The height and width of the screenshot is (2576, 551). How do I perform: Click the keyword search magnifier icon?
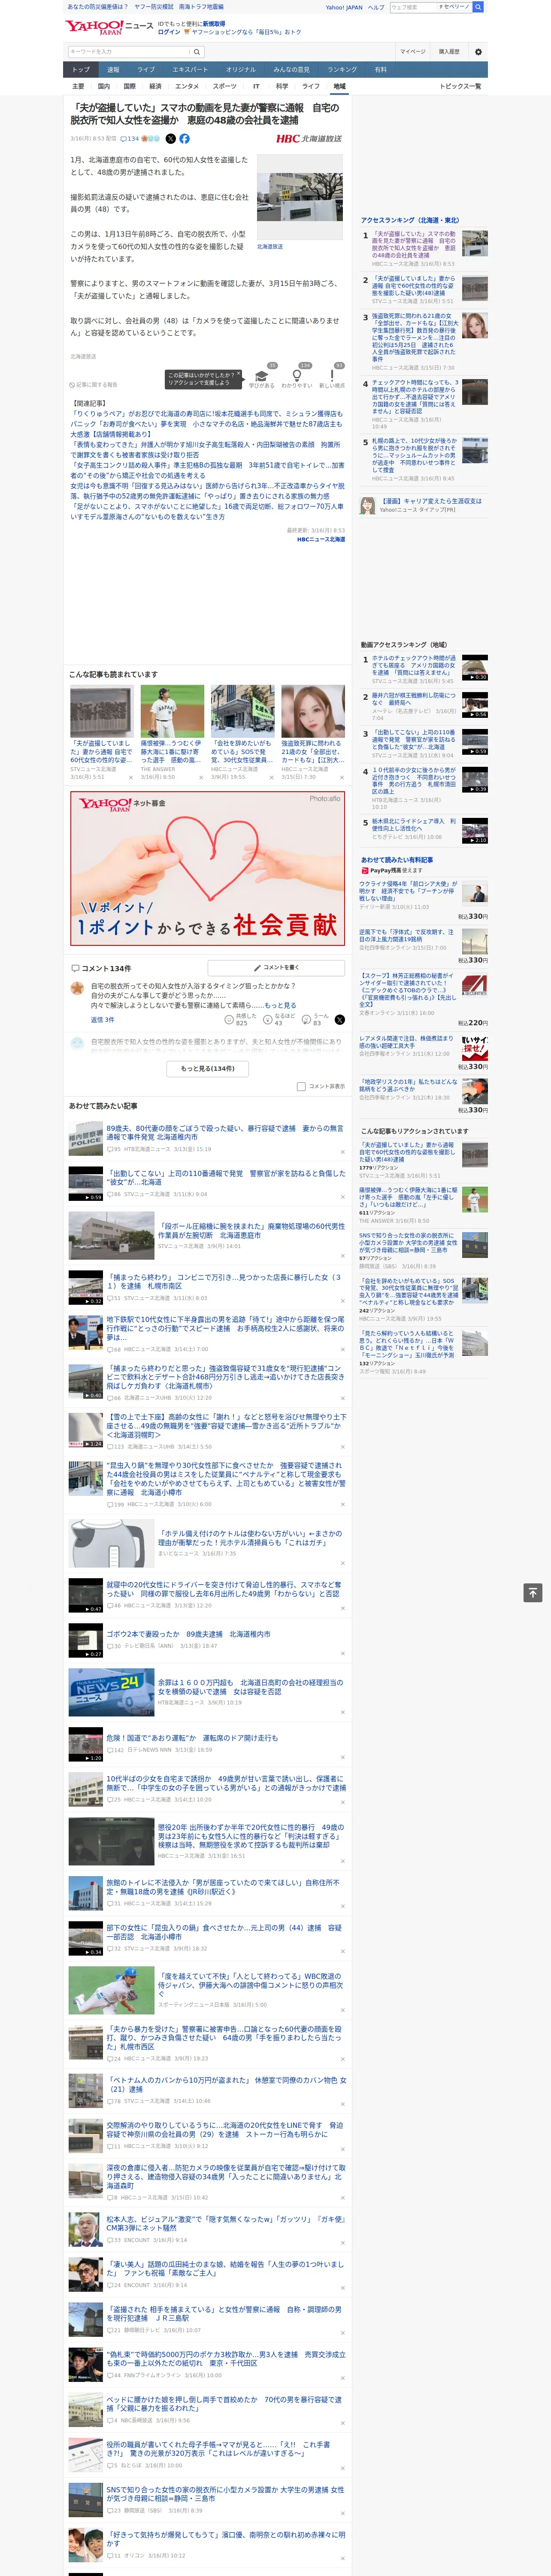[196, 51]
